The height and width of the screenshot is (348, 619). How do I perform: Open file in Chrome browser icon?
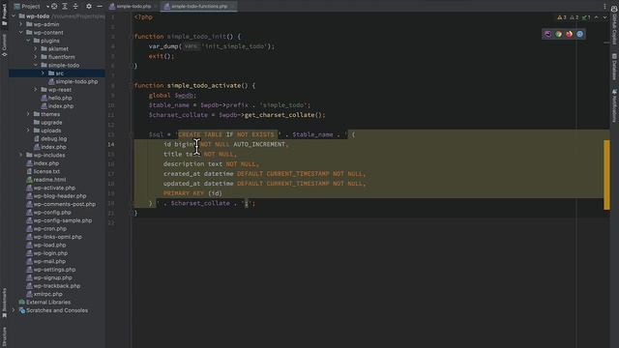coord(559,34)
